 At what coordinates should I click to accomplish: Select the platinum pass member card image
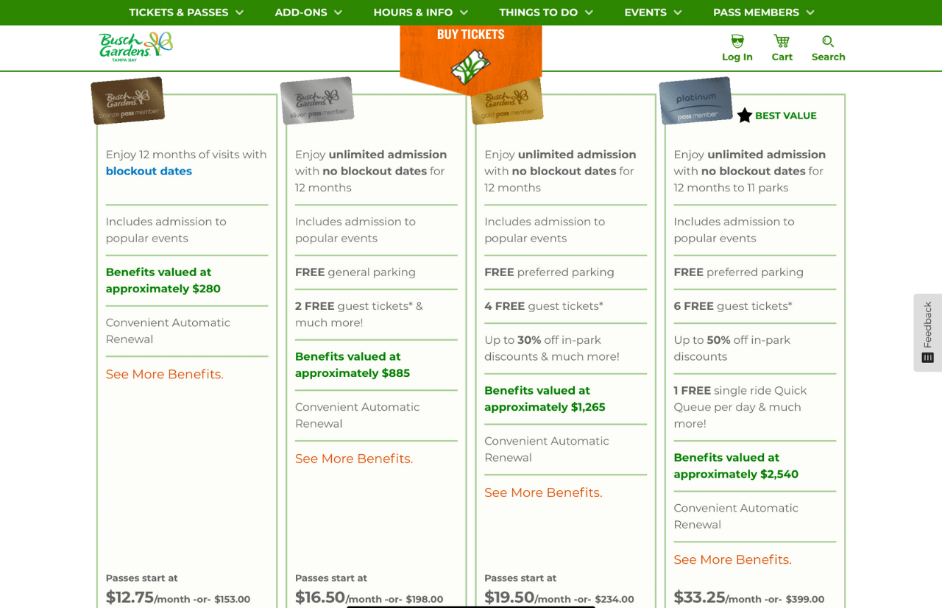[695, 101]
